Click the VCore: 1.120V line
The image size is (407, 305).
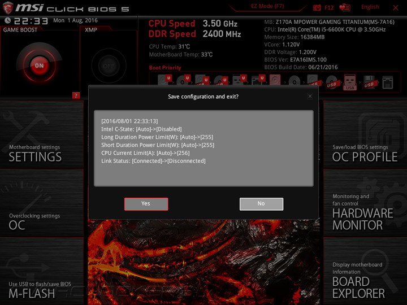coord(282,45)
